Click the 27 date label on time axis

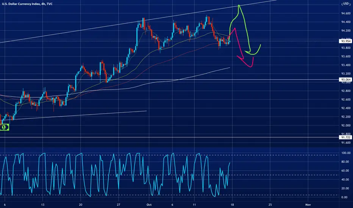point(119,205)
